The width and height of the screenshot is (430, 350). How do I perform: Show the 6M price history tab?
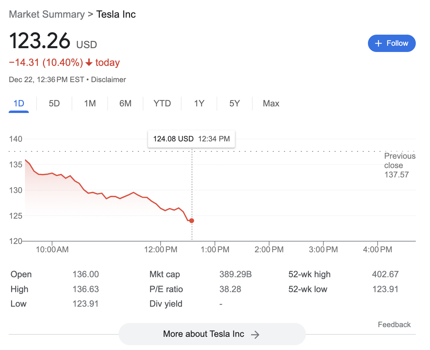126,104
